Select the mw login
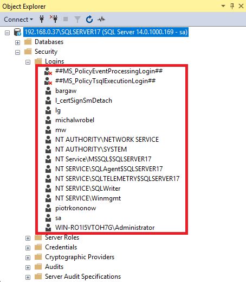Screen dimensions: 246x282 click(61, 130)
